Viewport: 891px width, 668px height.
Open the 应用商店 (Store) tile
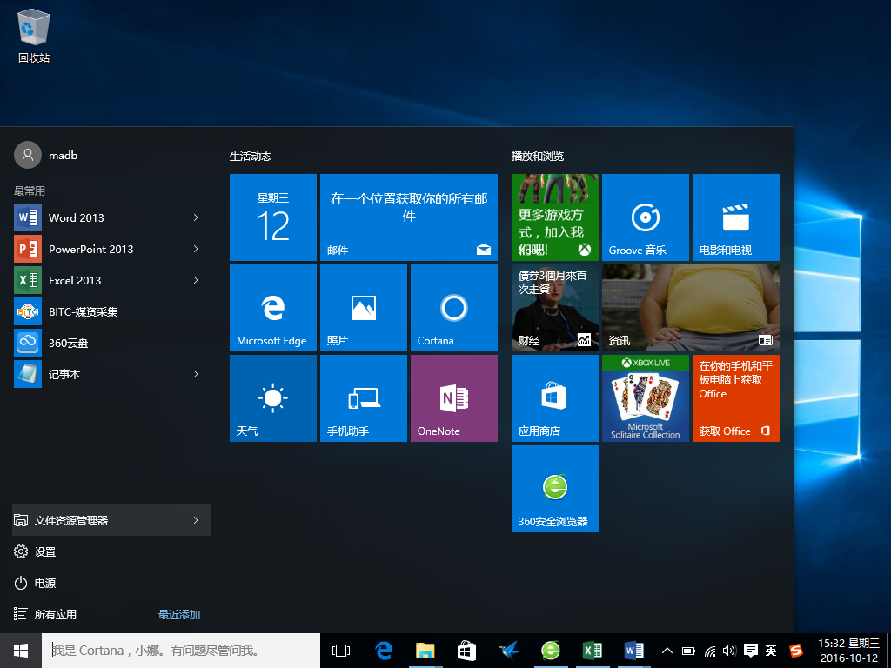tap(554, 398)
